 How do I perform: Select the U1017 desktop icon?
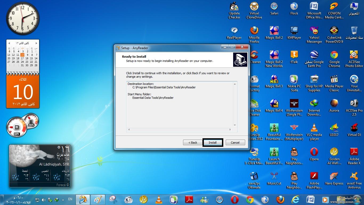tap(334, 130)
